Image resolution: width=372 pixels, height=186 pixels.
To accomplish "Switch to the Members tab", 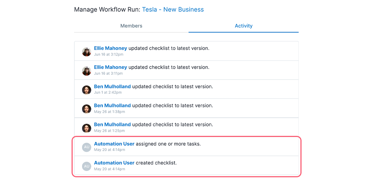I will click(131, 26).
